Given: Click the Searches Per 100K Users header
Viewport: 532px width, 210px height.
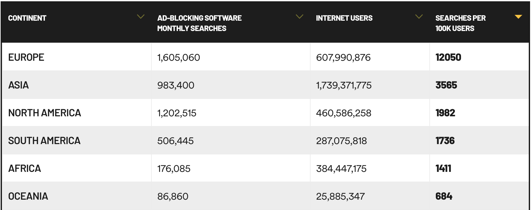Looking at the screenshot, I should click(x=461, y=23).
